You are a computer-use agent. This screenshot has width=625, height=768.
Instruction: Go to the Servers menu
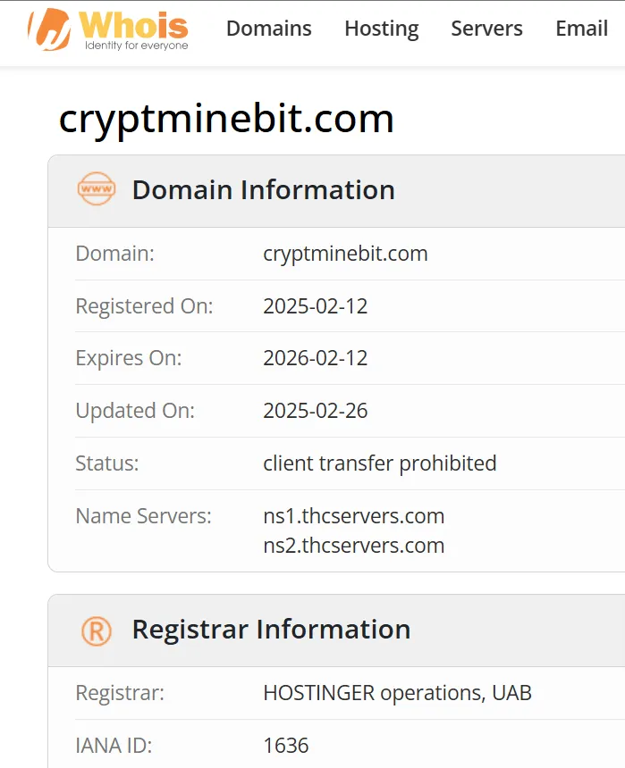[x=487, y=29]
